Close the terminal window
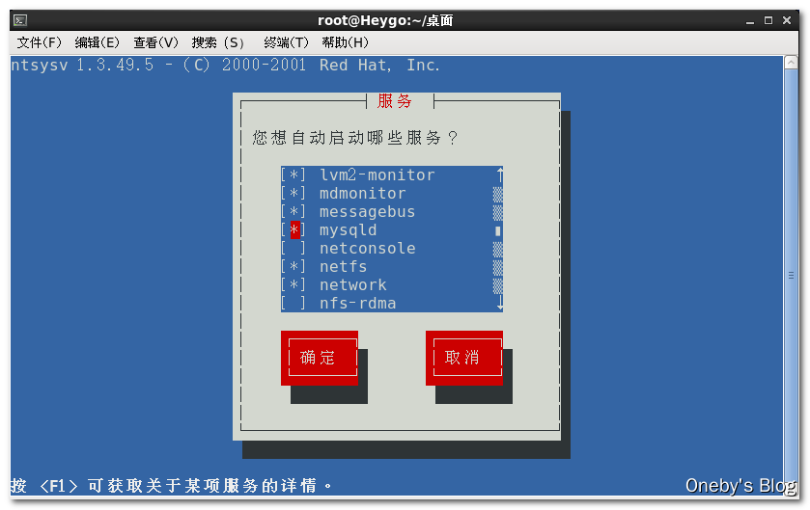The height and width of the screenshot is (510, 810). pyautogui.click(x=787, y=20)
